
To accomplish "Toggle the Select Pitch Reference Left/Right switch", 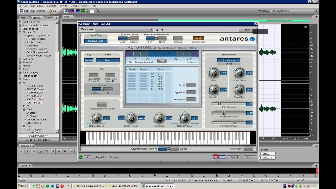I will point(156,38).
